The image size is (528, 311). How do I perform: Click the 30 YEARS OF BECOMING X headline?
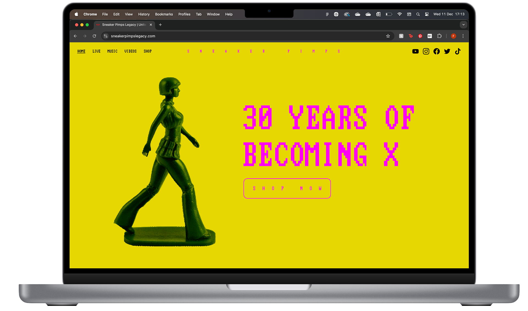329,136
